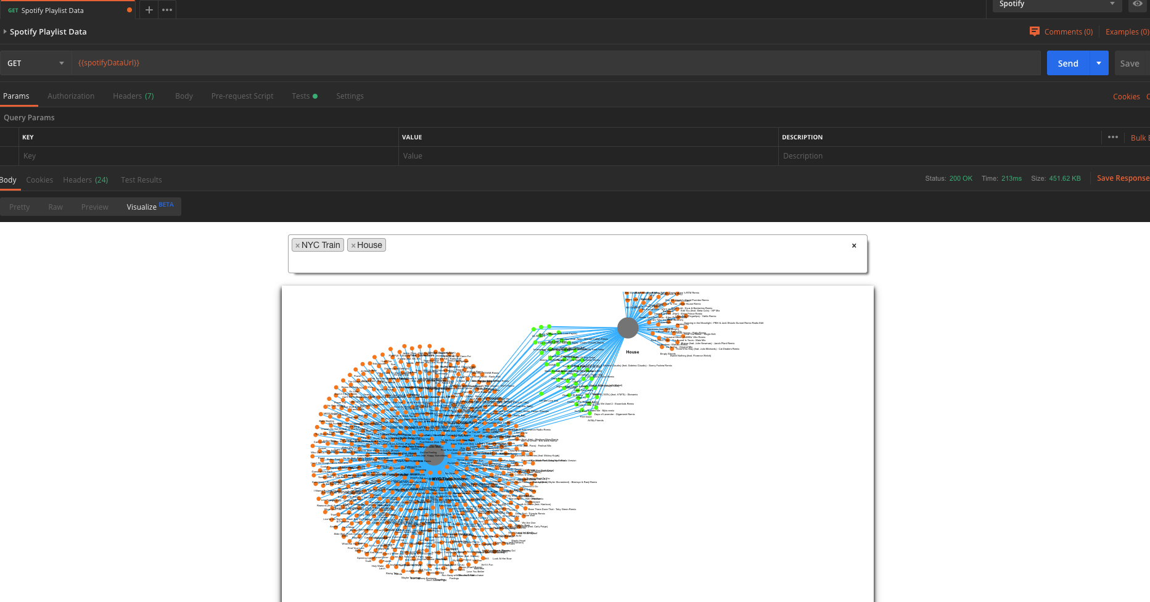
Task: Click the 200 OK status text
Action: (961, 178)
